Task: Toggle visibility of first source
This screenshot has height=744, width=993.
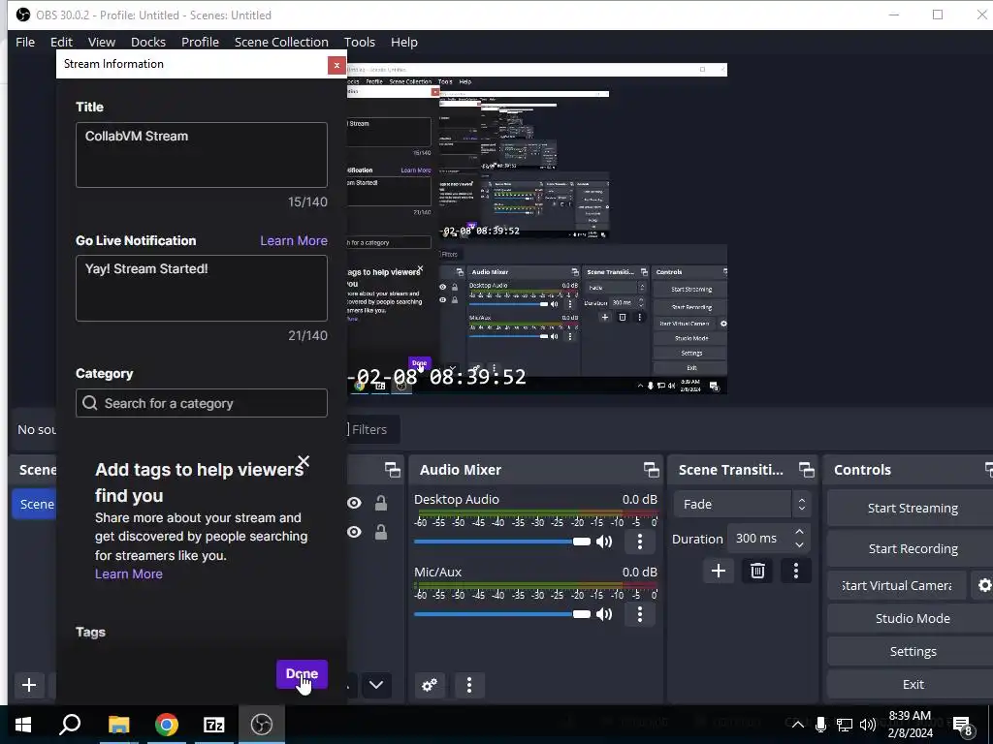Action: (x=354, y=503)
